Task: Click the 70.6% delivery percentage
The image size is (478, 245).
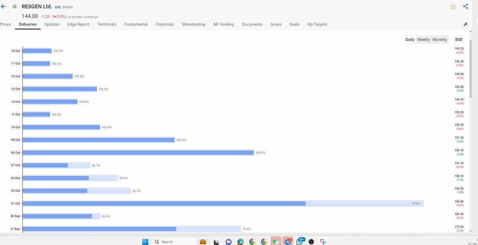Action: (416, 204)
